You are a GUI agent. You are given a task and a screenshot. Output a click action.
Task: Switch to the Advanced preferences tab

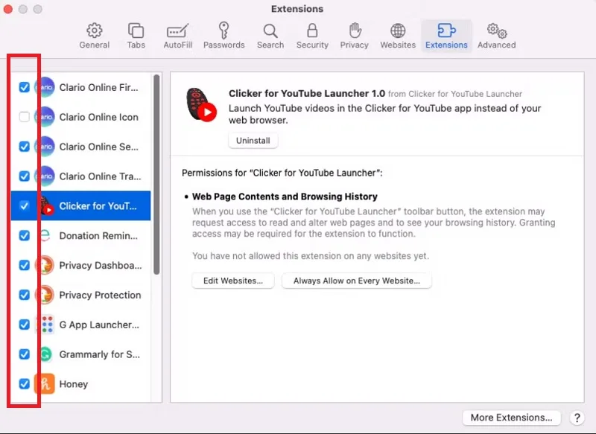(x=496, y=36)
